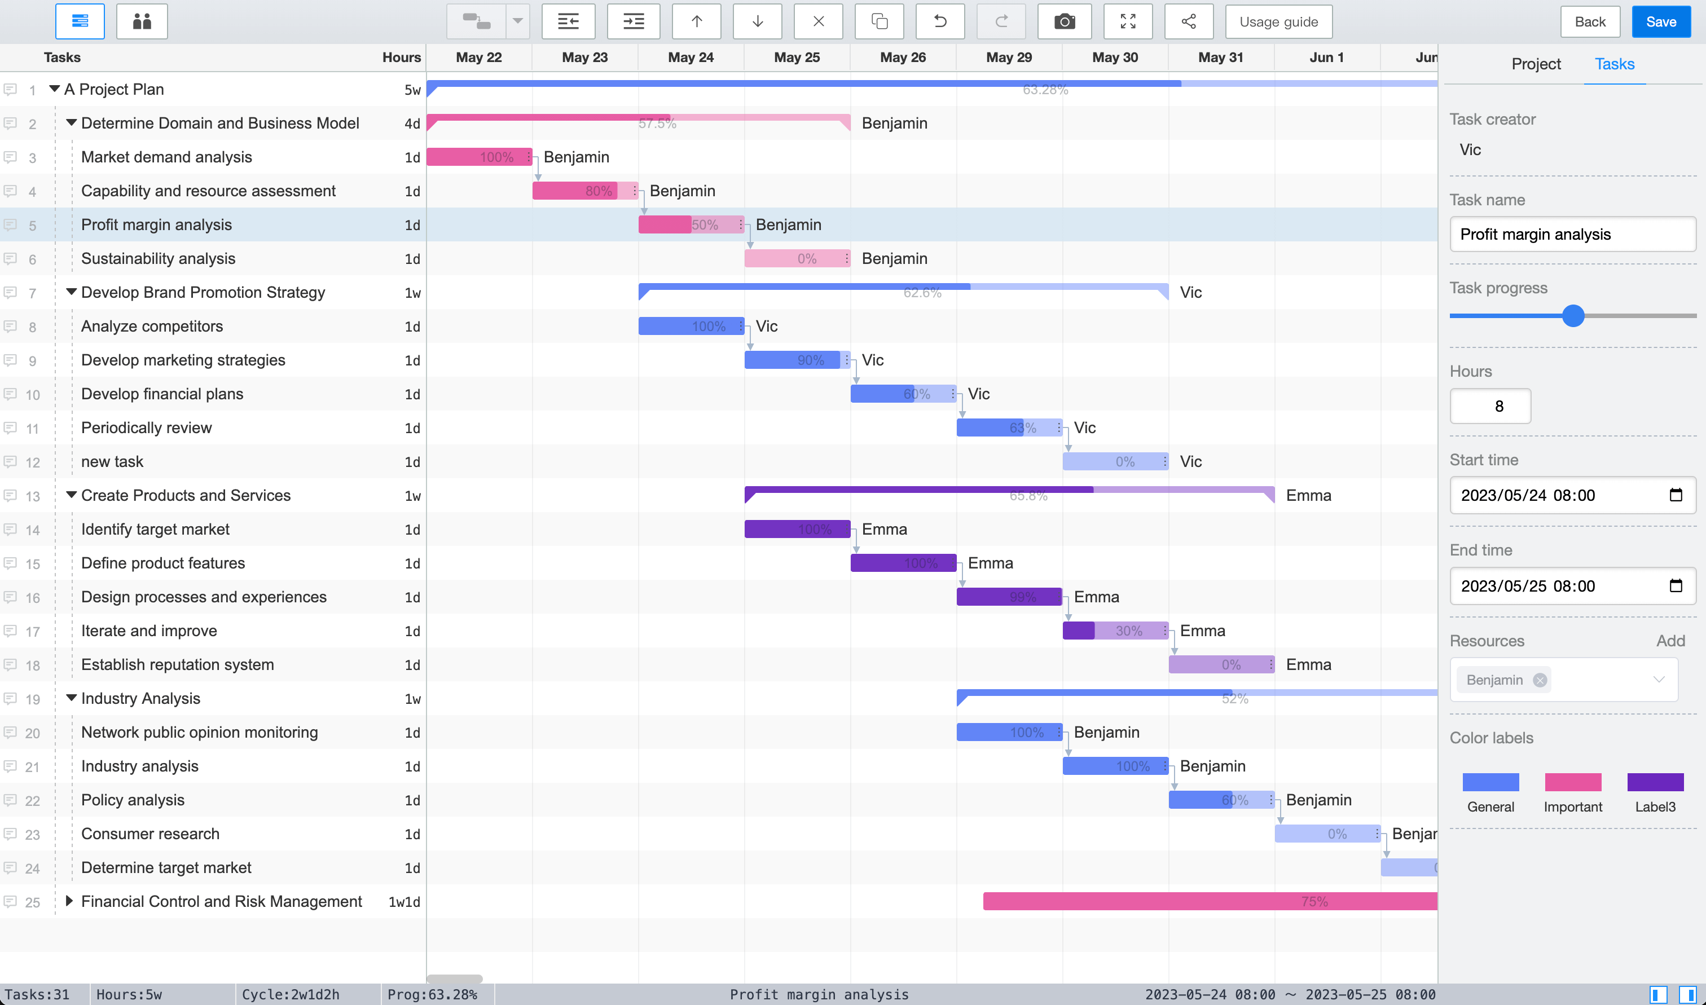Viewport: 1706px width, 1005px height.
Task: Indent the selected task
Action: point(633,21)
